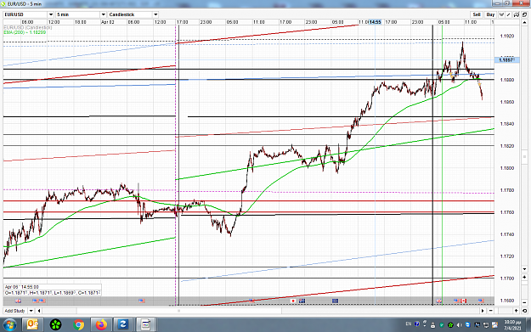Click the EMA (200) indicator label
The width and height of the screenshot is (531, 332).
click(25, 32)
